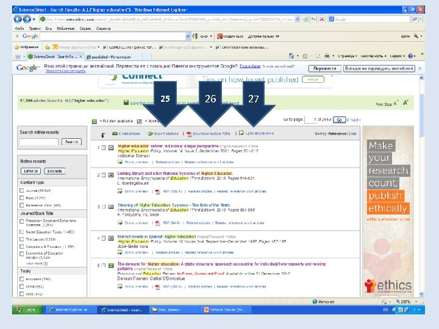
Task: Click the Refresh page icon near address bar
Action: tap(313, 19)
